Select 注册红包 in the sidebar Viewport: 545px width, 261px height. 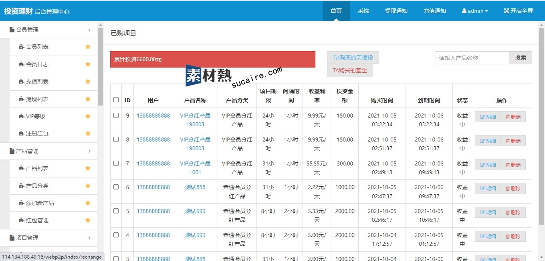(37, 133)
